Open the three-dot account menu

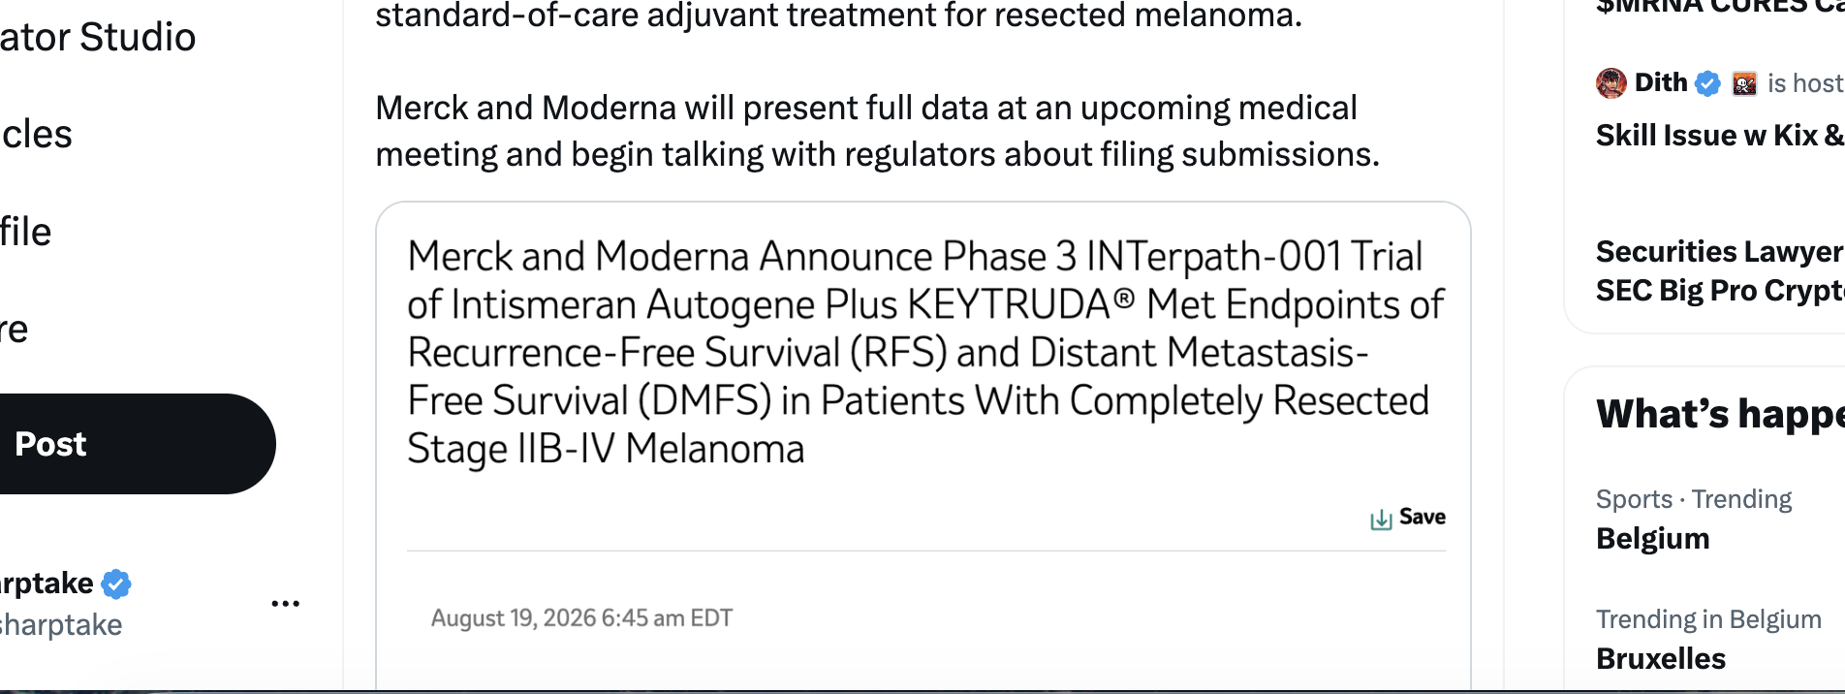(x=285, y=603)
